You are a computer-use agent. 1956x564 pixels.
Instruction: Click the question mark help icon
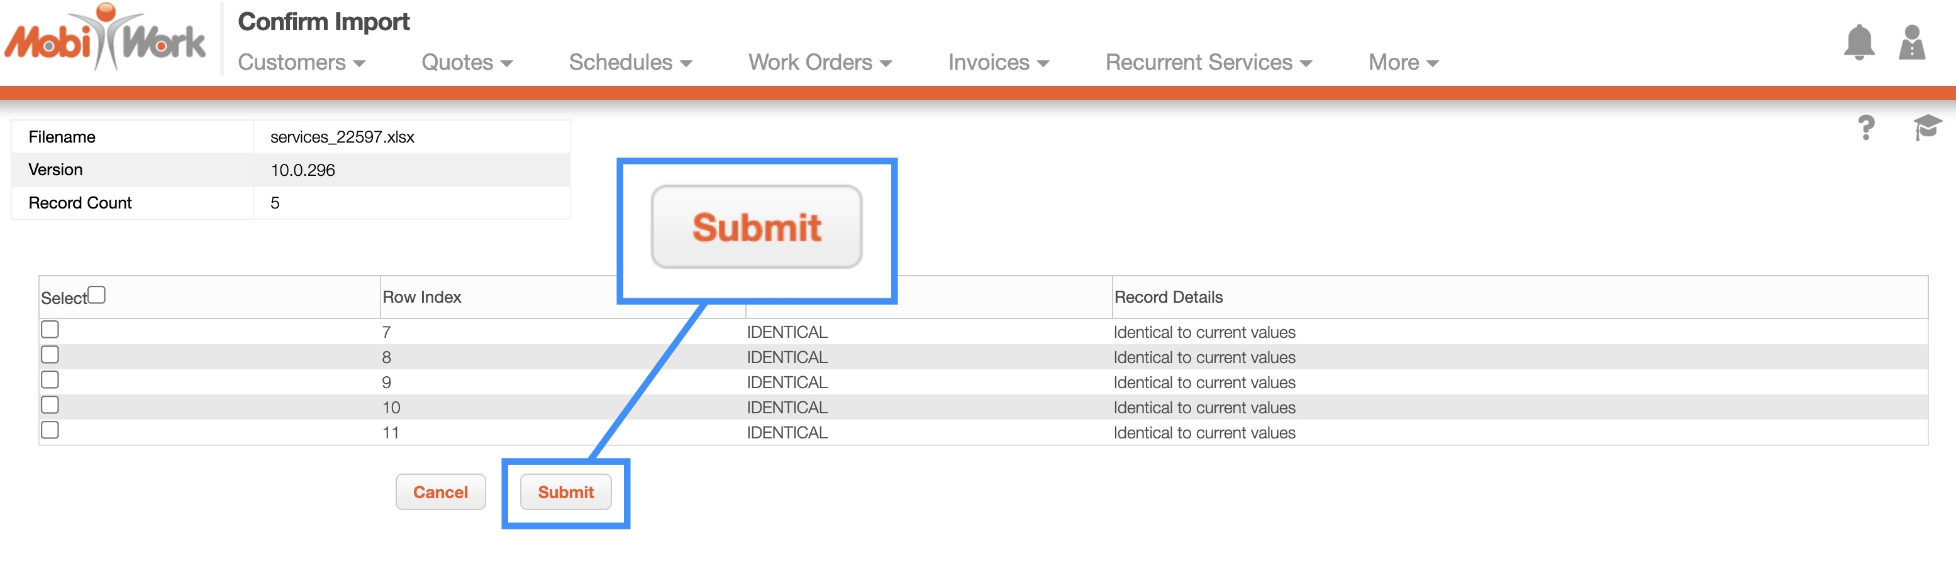pos(1865,127)
